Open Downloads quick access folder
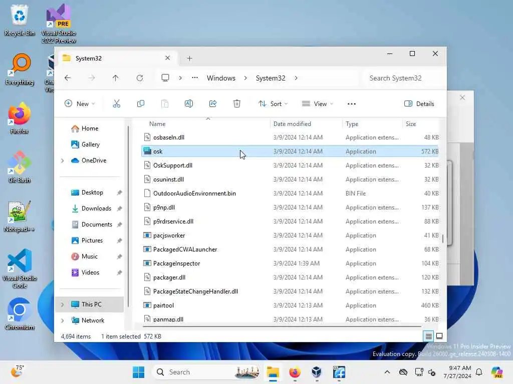 coord(91,208)
